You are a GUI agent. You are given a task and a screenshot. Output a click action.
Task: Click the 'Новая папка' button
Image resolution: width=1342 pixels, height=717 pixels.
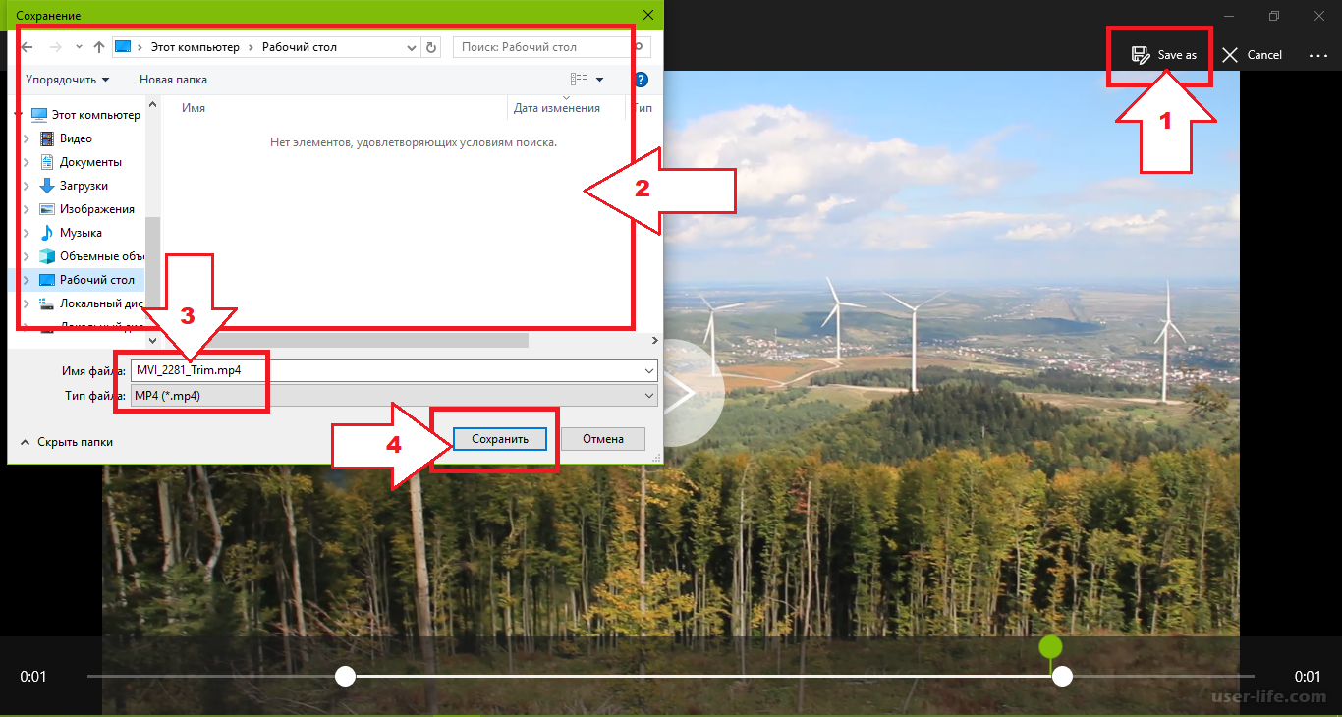173,80
